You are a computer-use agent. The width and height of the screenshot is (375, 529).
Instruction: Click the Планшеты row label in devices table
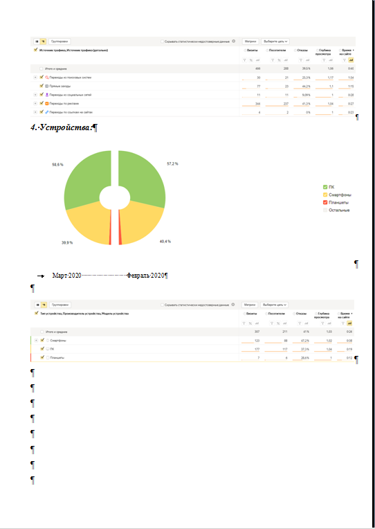(x=57, y=357)
